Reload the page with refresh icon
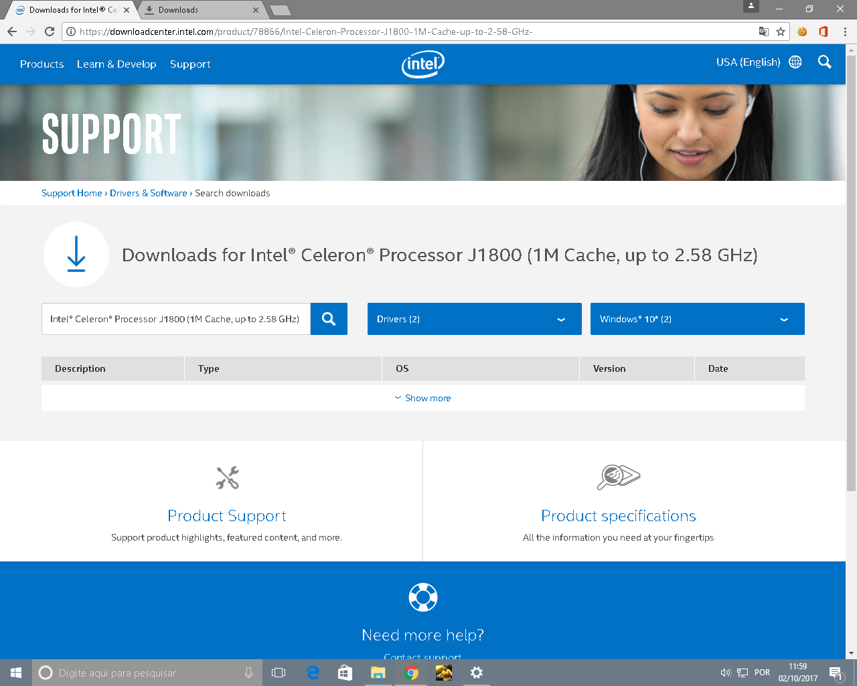Screen dimensions: 857x686 click(x=50, y=31)
